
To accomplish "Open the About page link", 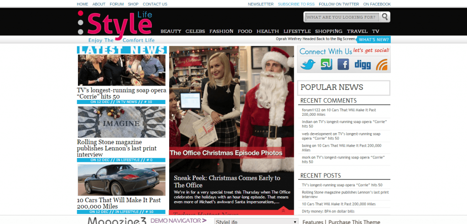I will pyautogui.click(x=99, y=4).
